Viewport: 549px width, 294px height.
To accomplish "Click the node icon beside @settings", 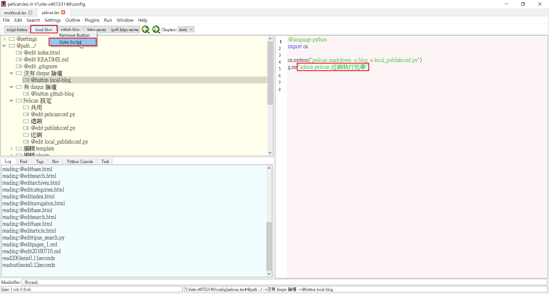I will [12, 39].
